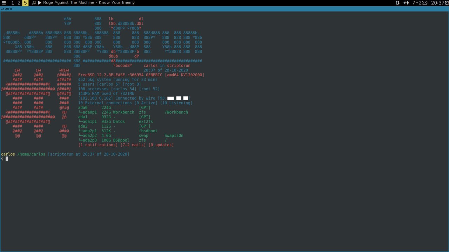Click the yellow "carlos" username in the prompt
The image size is (449, 252).
click(8, 154)
